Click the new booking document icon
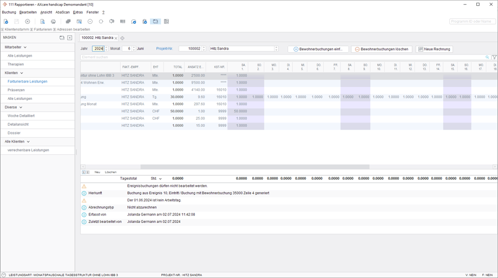 [x=6, y=22]
